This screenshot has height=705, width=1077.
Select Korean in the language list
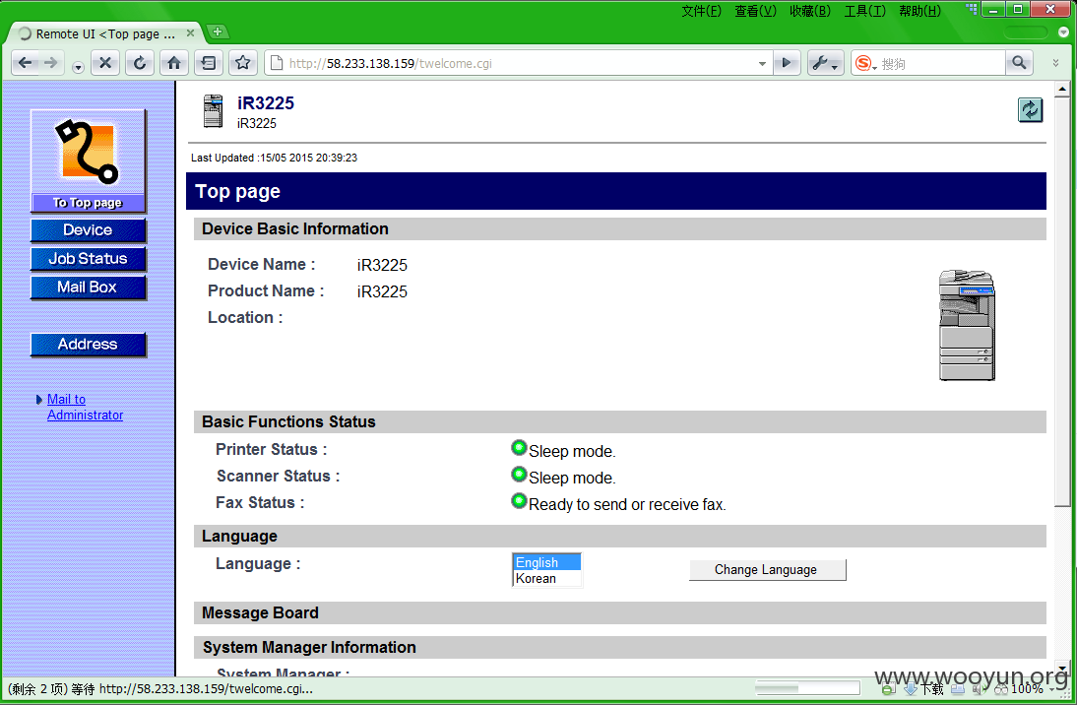click(546, 579)
